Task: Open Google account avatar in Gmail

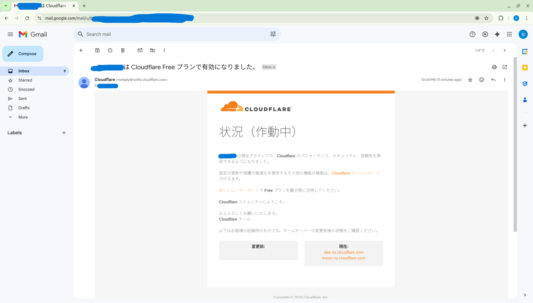Action: point(523,34)
